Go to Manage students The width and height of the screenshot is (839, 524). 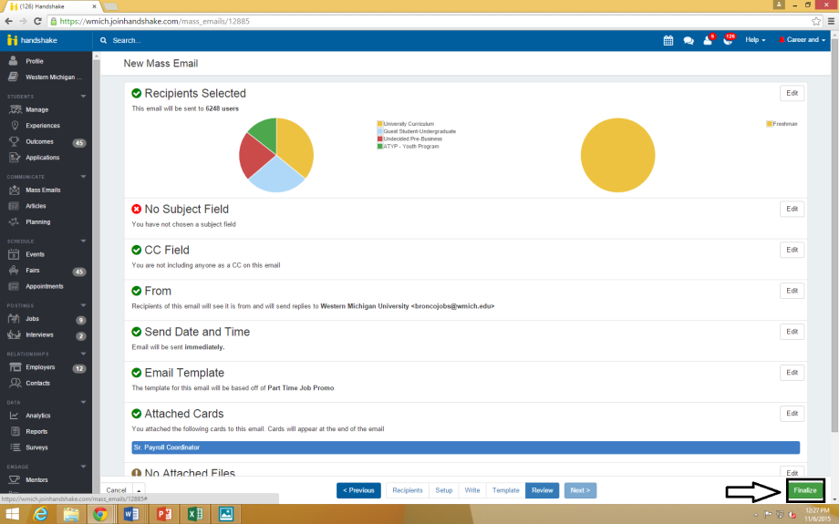point(36,109)
